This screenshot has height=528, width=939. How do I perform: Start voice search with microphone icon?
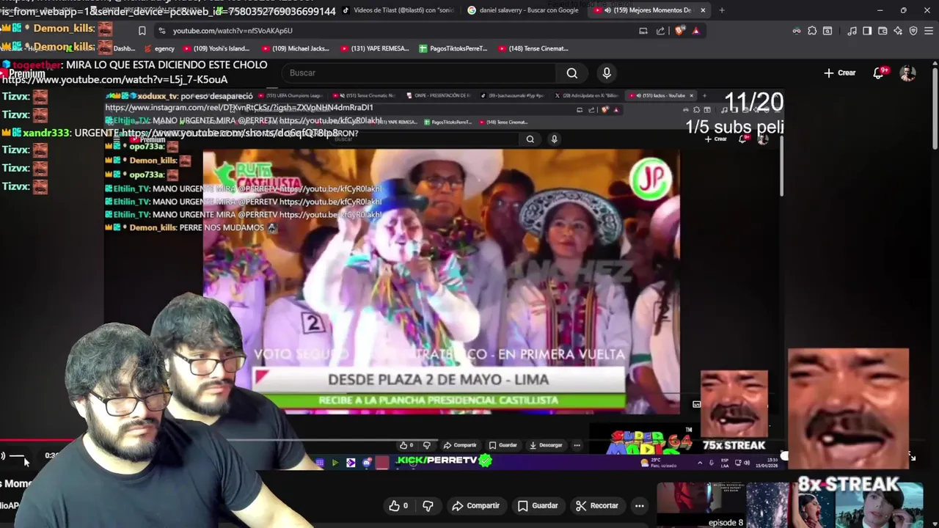607,73
